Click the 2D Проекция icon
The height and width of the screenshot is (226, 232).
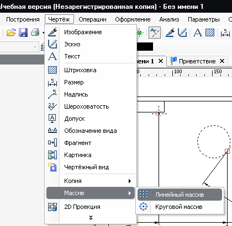click(52, 207)
